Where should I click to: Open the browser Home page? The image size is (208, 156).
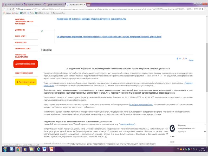point(13,9)
